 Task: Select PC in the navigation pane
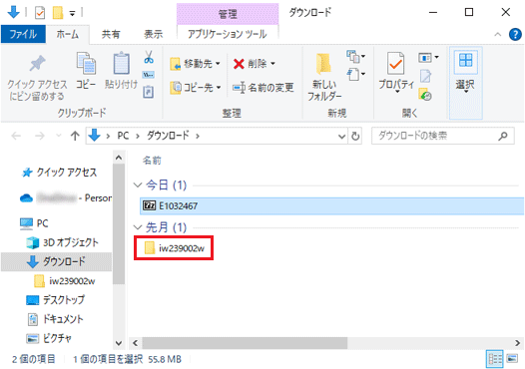pyautogui.click(x=34, y=223)
